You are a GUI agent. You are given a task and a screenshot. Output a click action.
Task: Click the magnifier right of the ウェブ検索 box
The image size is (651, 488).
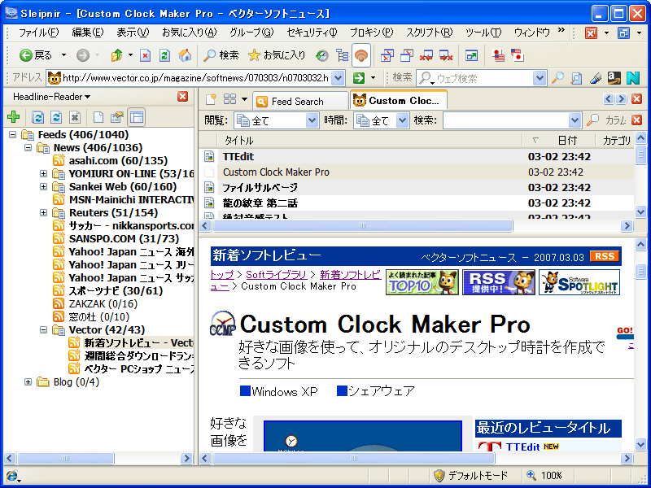click(557, 77)
